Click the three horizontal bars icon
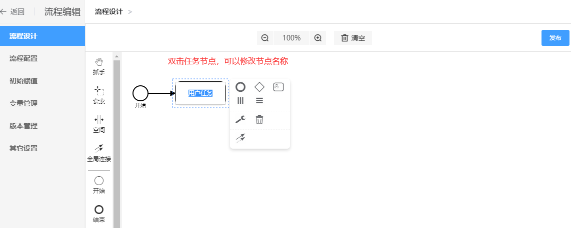 click(x=259, y=100)
